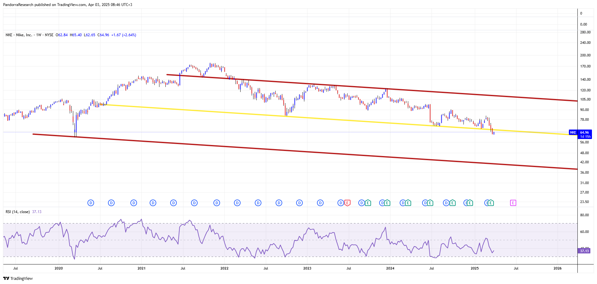This screenshot has width=597, height=284.
Task: Select the dividend marker just before 2021
Action: coord(134,203)
